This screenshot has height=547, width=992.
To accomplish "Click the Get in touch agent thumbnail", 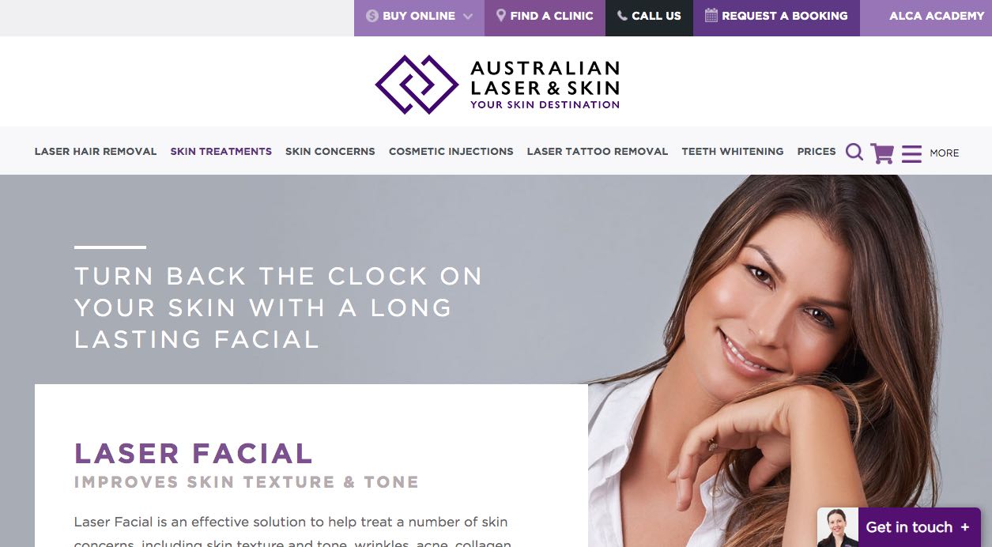I will 838,527.
